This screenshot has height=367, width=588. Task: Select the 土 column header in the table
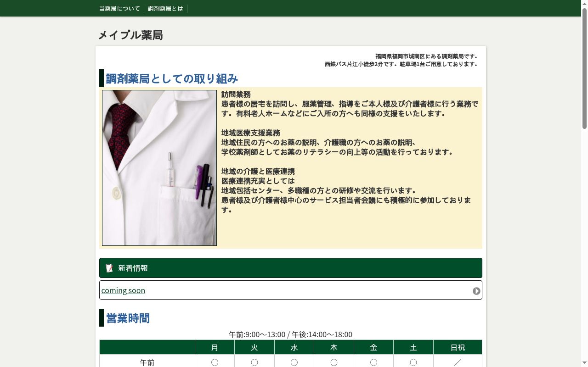point(413,347)
